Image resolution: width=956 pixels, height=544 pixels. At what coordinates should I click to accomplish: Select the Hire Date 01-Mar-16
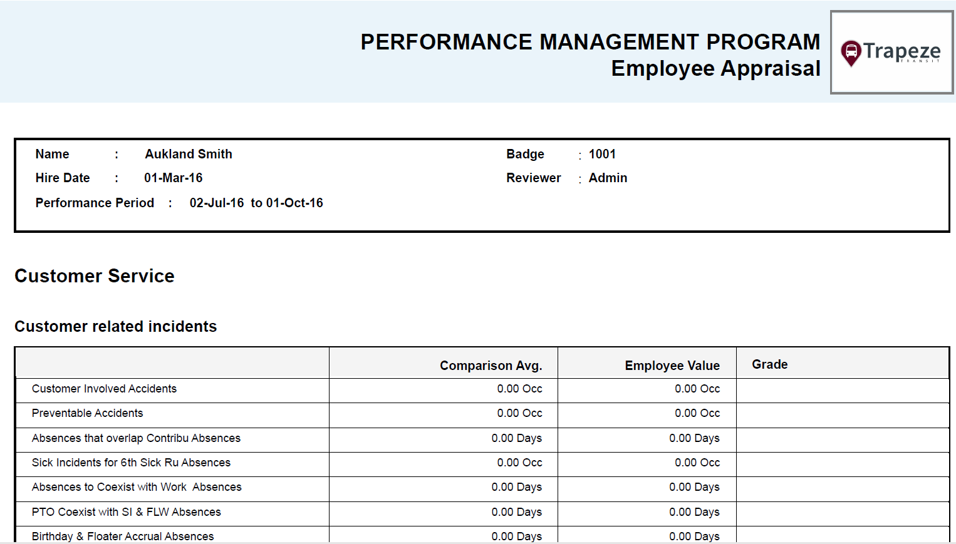tap(174, 178)
